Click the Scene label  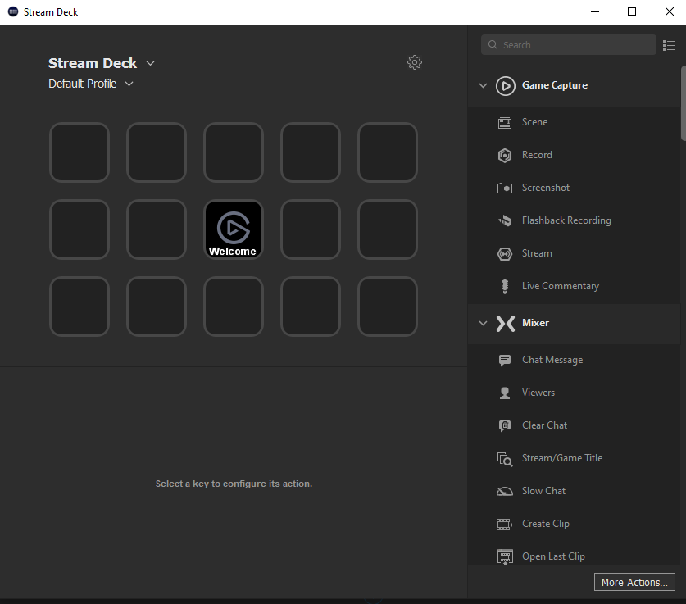(x=534, y=122)
